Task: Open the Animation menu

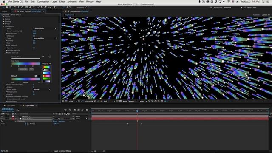Action: tap(72, 2)
